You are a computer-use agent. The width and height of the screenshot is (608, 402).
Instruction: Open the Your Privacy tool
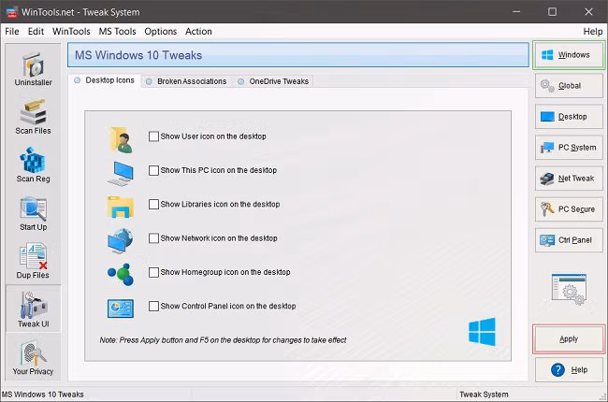[33, 357]
